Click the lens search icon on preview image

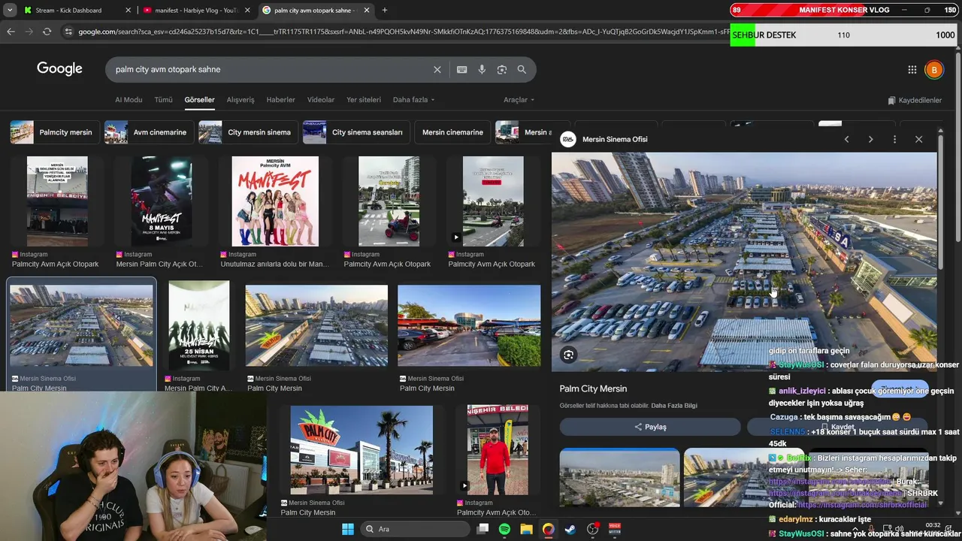tap(569, 355)
